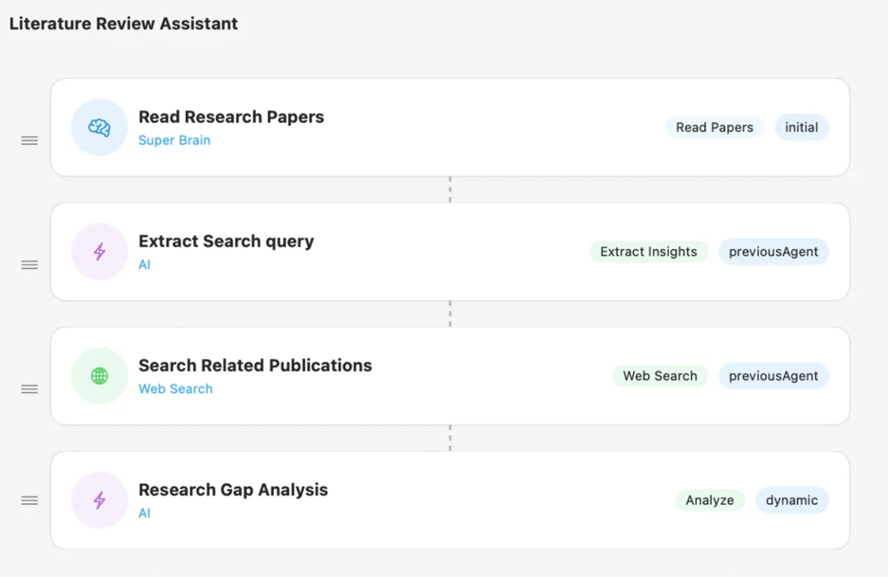890x577 pixels.
Task: Click the Analyze tag on Research Gap Analysis
Action: [x=710, y=500]
